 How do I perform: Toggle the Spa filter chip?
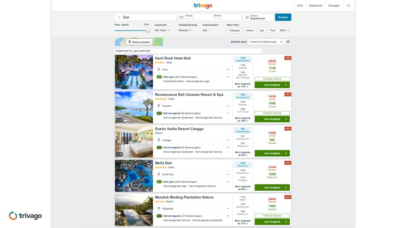click(x=262, y=30)
